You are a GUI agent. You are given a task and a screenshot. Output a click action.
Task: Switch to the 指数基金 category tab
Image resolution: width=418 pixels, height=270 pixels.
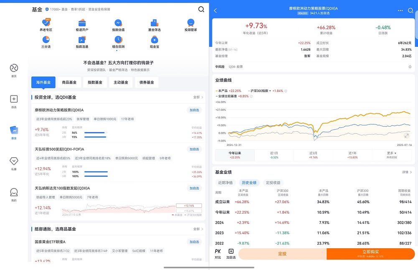[95, 82]
